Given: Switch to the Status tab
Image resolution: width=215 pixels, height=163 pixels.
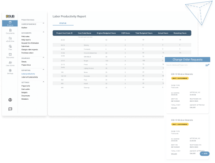Looking at the screenshot, I should pyautogui.click(x=63, y=23).
